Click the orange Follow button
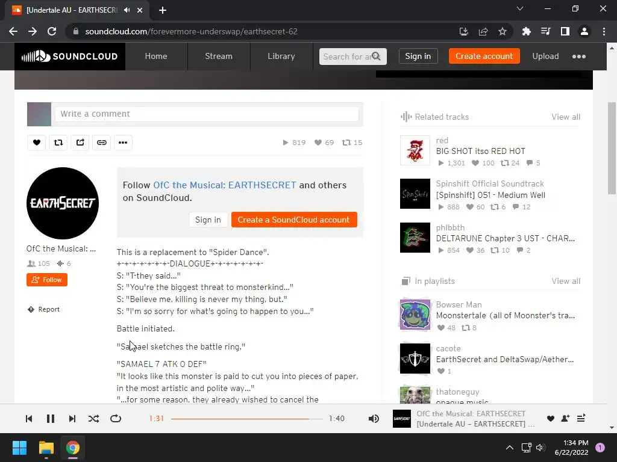This screenshot has width=617, height=462. tap(47, 280)
